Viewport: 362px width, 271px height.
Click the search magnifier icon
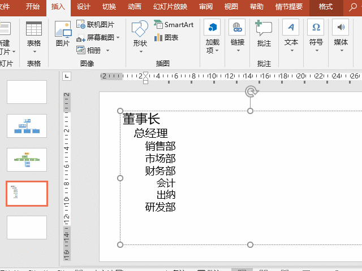[x=352, y=7]
